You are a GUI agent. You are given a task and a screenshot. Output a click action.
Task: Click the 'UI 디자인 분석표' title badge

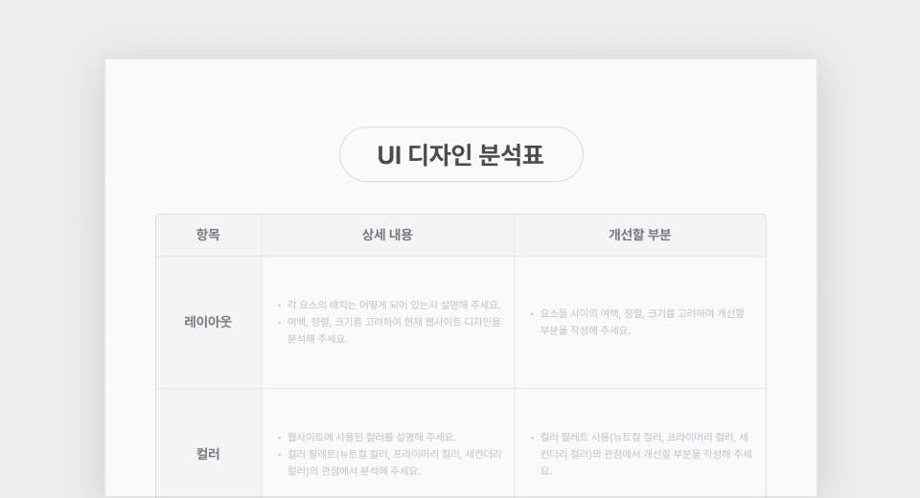point(461,154)
